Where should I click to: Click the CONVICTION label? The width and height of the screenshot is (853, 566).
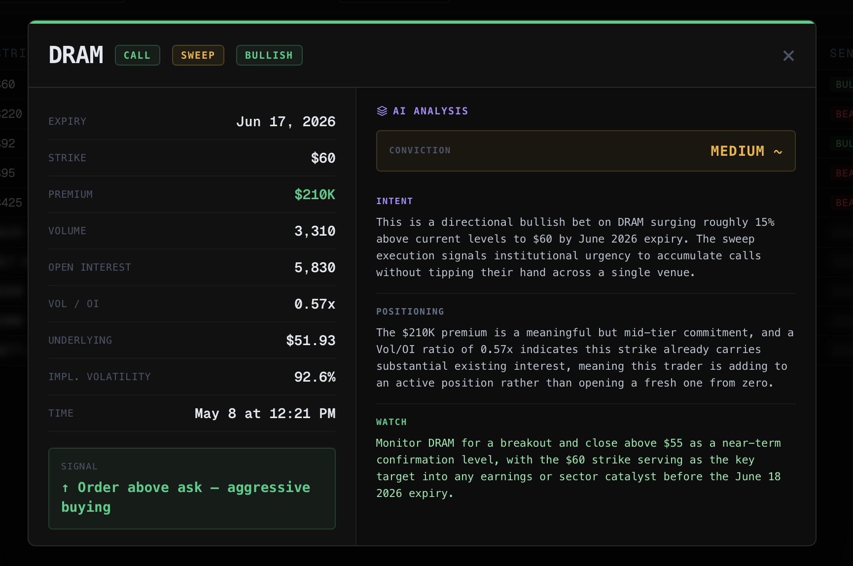click(420, 150)
